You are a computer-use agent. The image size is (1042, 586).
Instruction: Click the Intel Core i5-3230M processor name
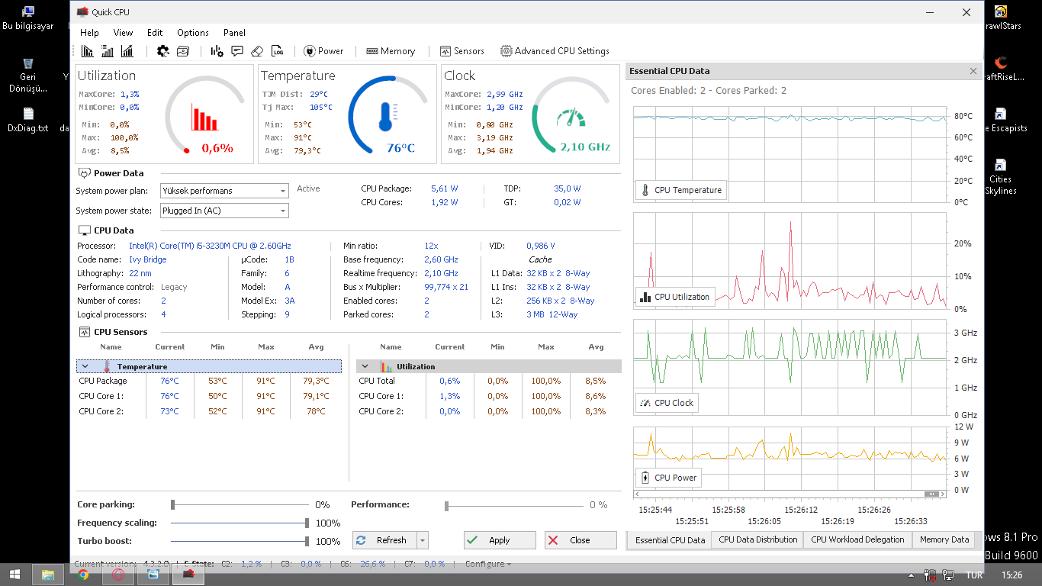tap(210, 246)
